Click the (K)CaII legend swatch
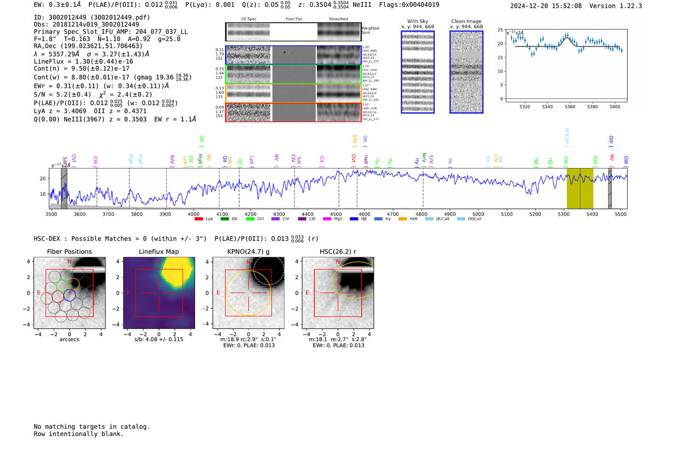676x460 pixels. 429,219
